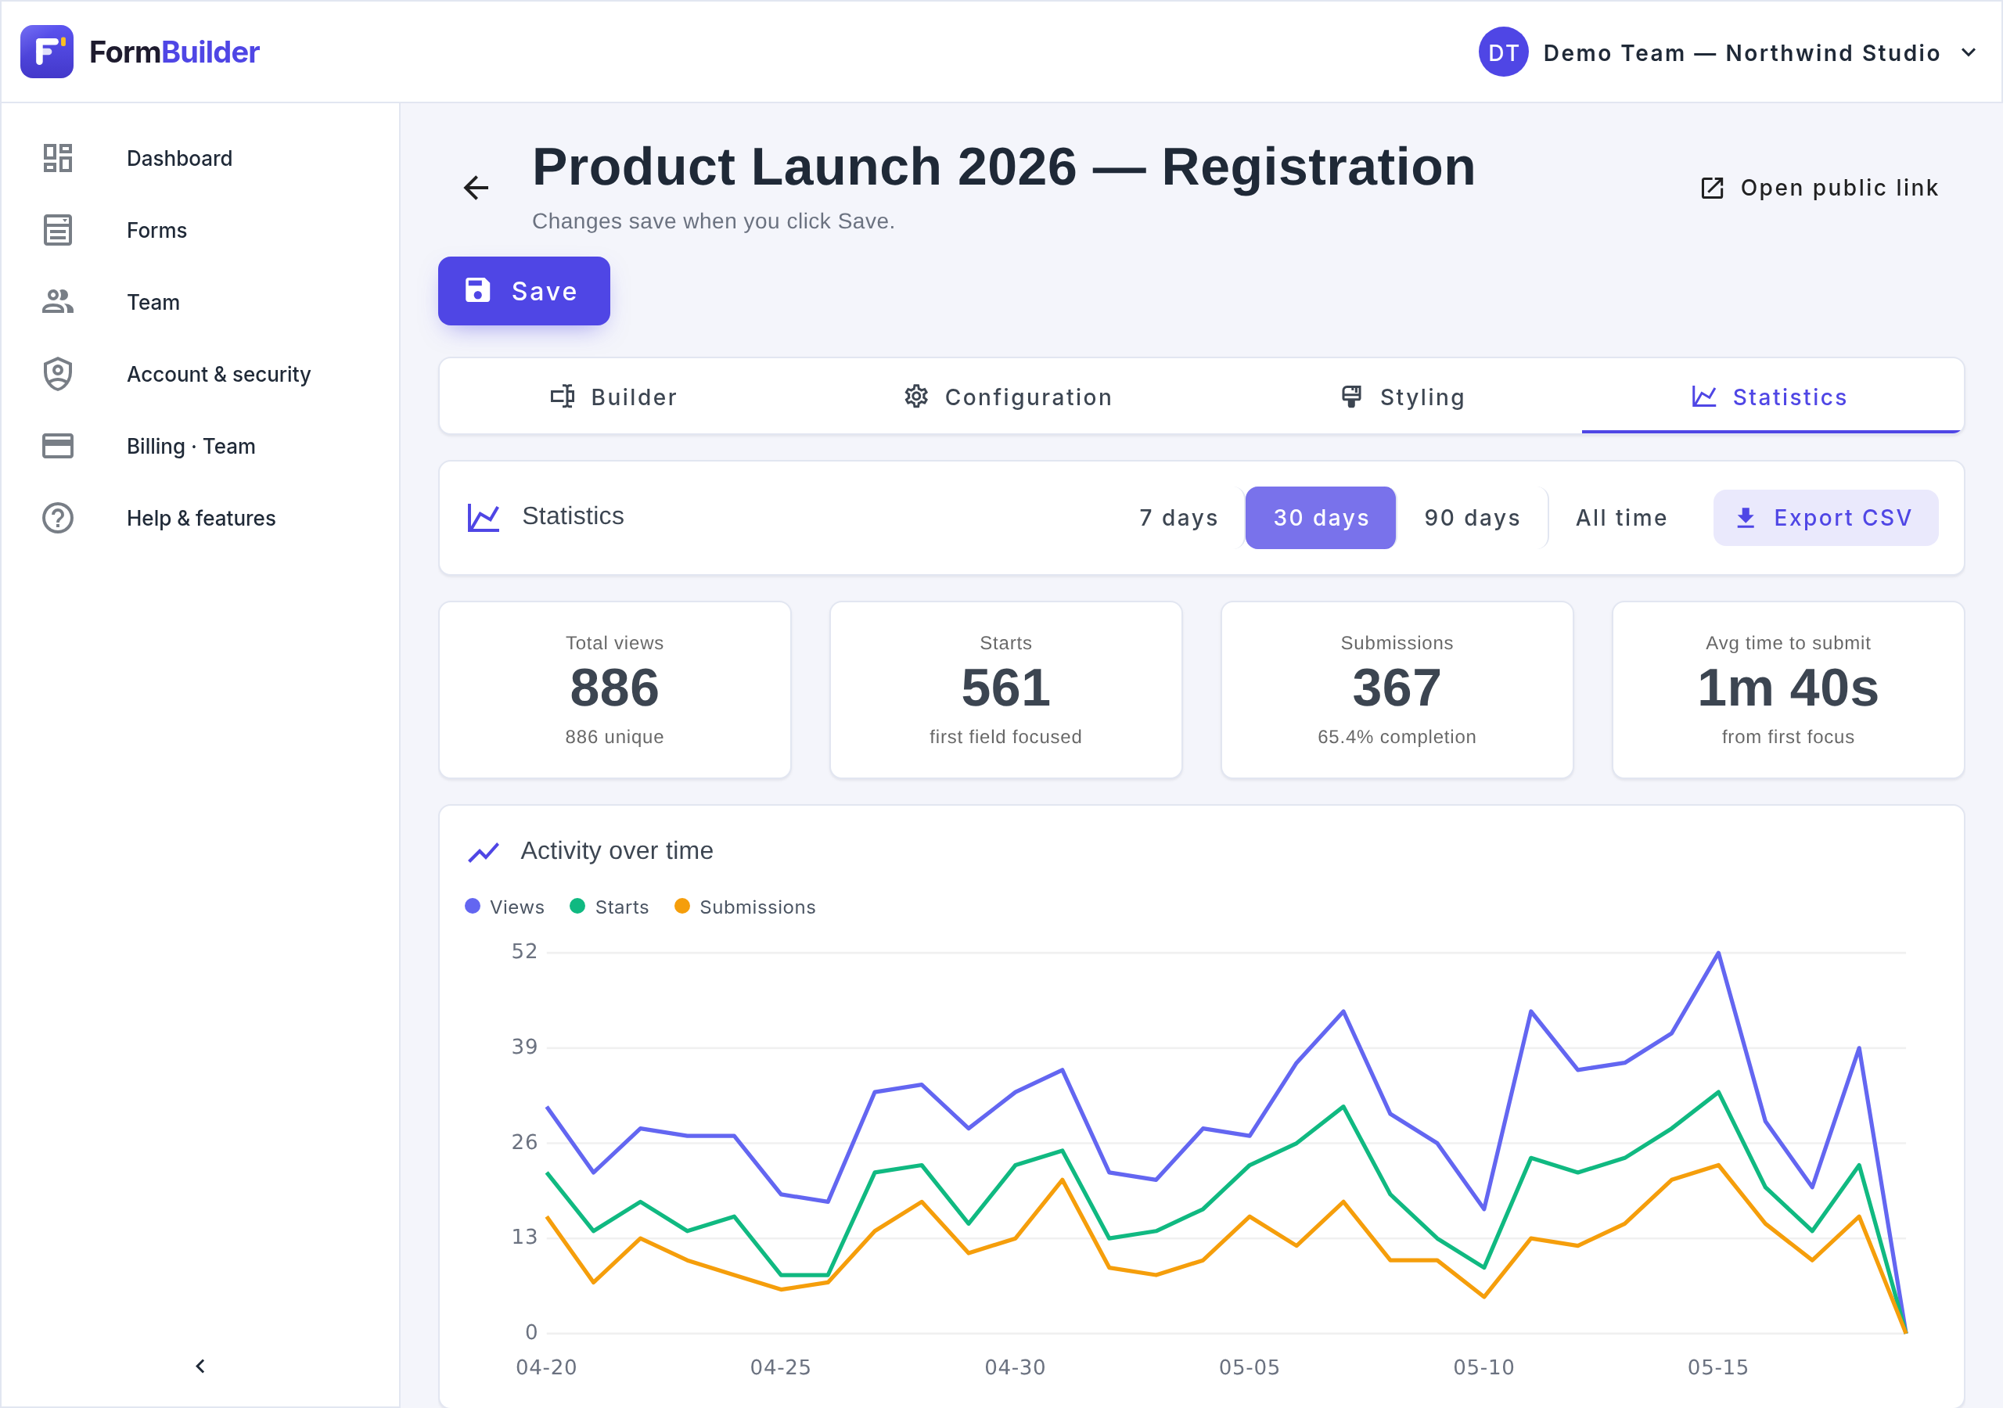The width and height of the screenshot is (2003, 1408).
Task: Click the 05-10 date label on chart
Action: pos(1483,1367)
